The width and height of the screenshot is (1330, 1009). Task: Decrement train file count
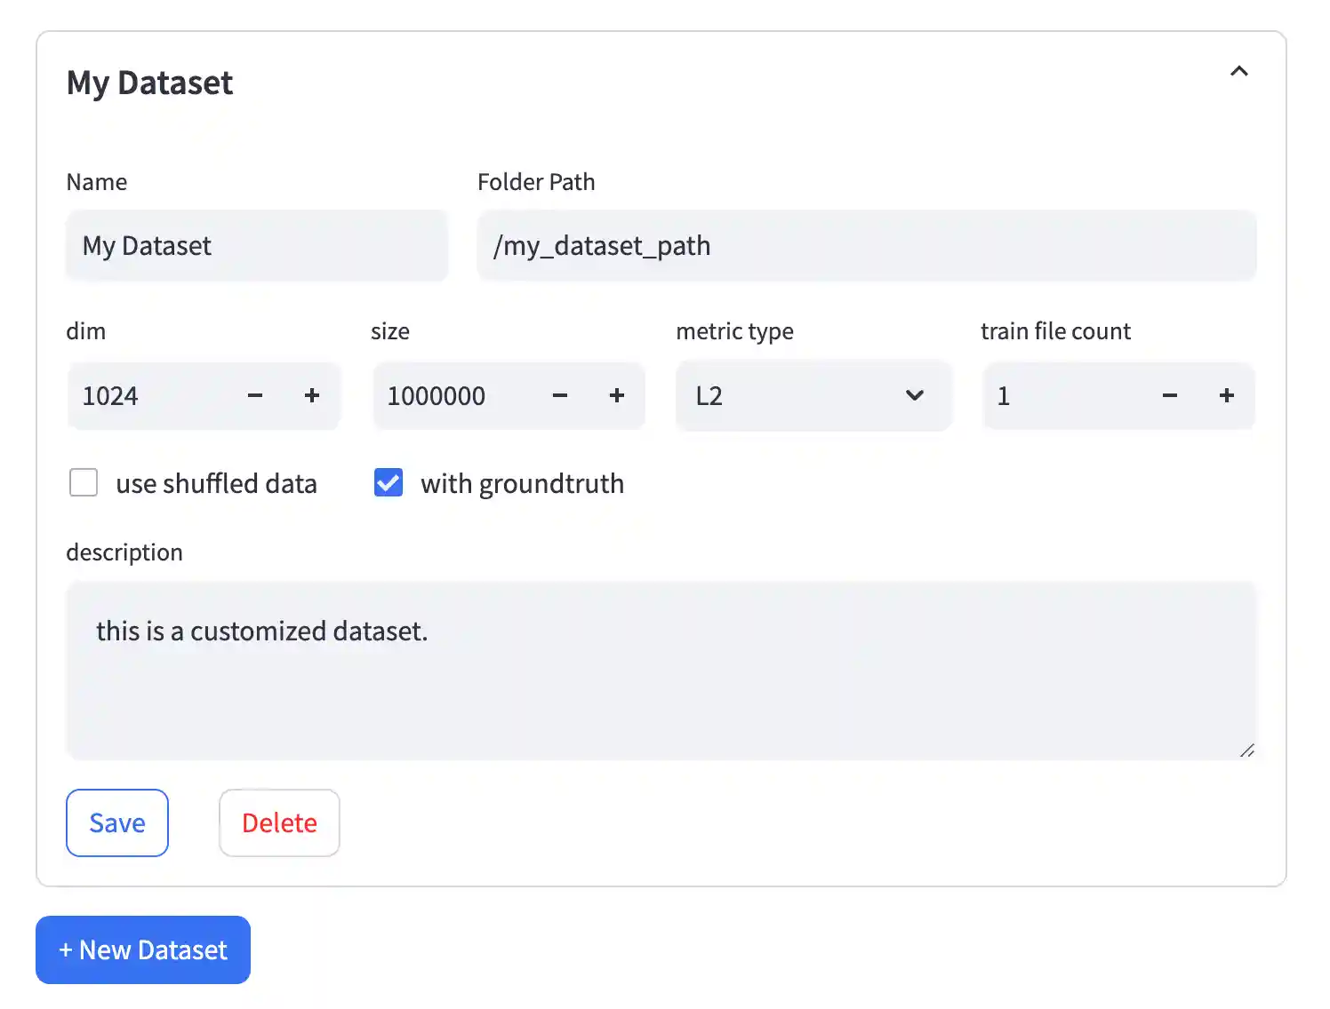(1170, 396)
